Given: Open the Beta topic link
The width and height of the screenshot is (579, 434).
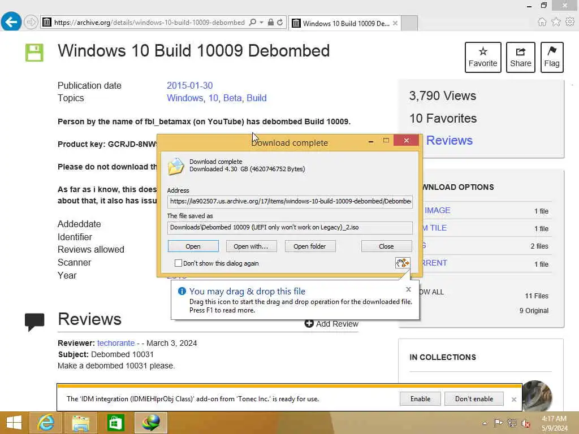Looking at the screenshot, I should tap(232, 98).
